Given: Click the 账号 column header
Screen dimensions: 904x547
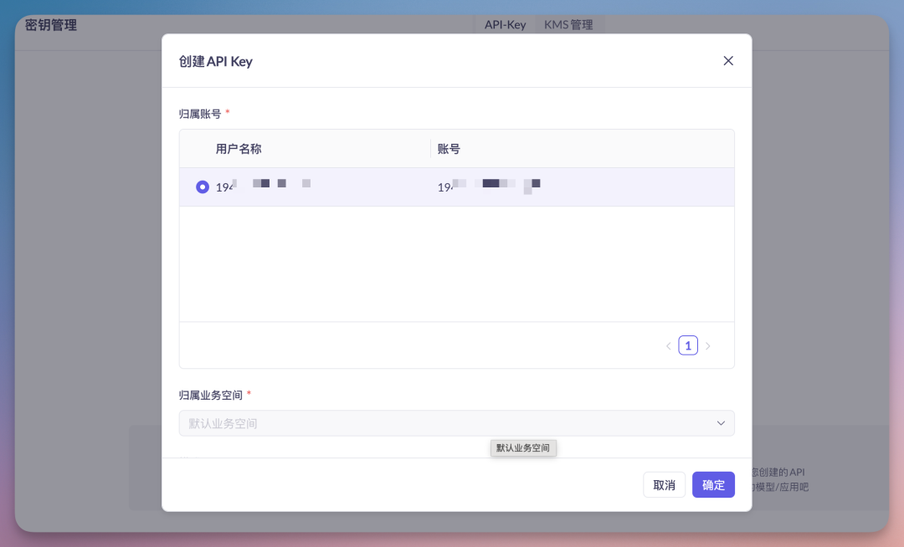Looking at the screenshot, I should (x=449, y=148).
